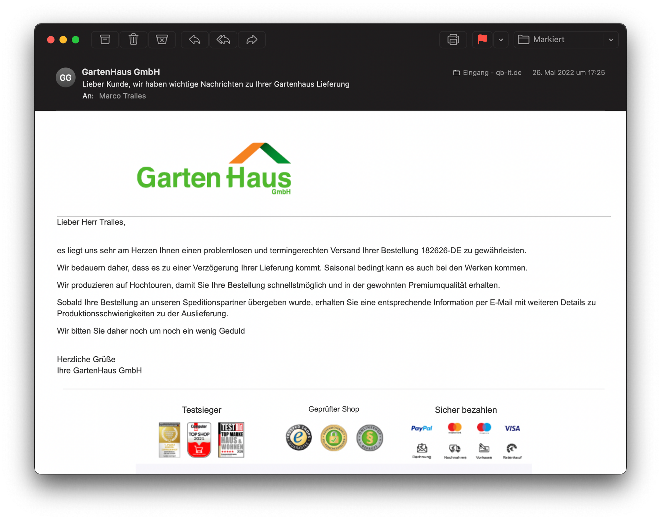661x520 pixels.
Task: Click the order number 182626-DE
Action: click(441, 250)
